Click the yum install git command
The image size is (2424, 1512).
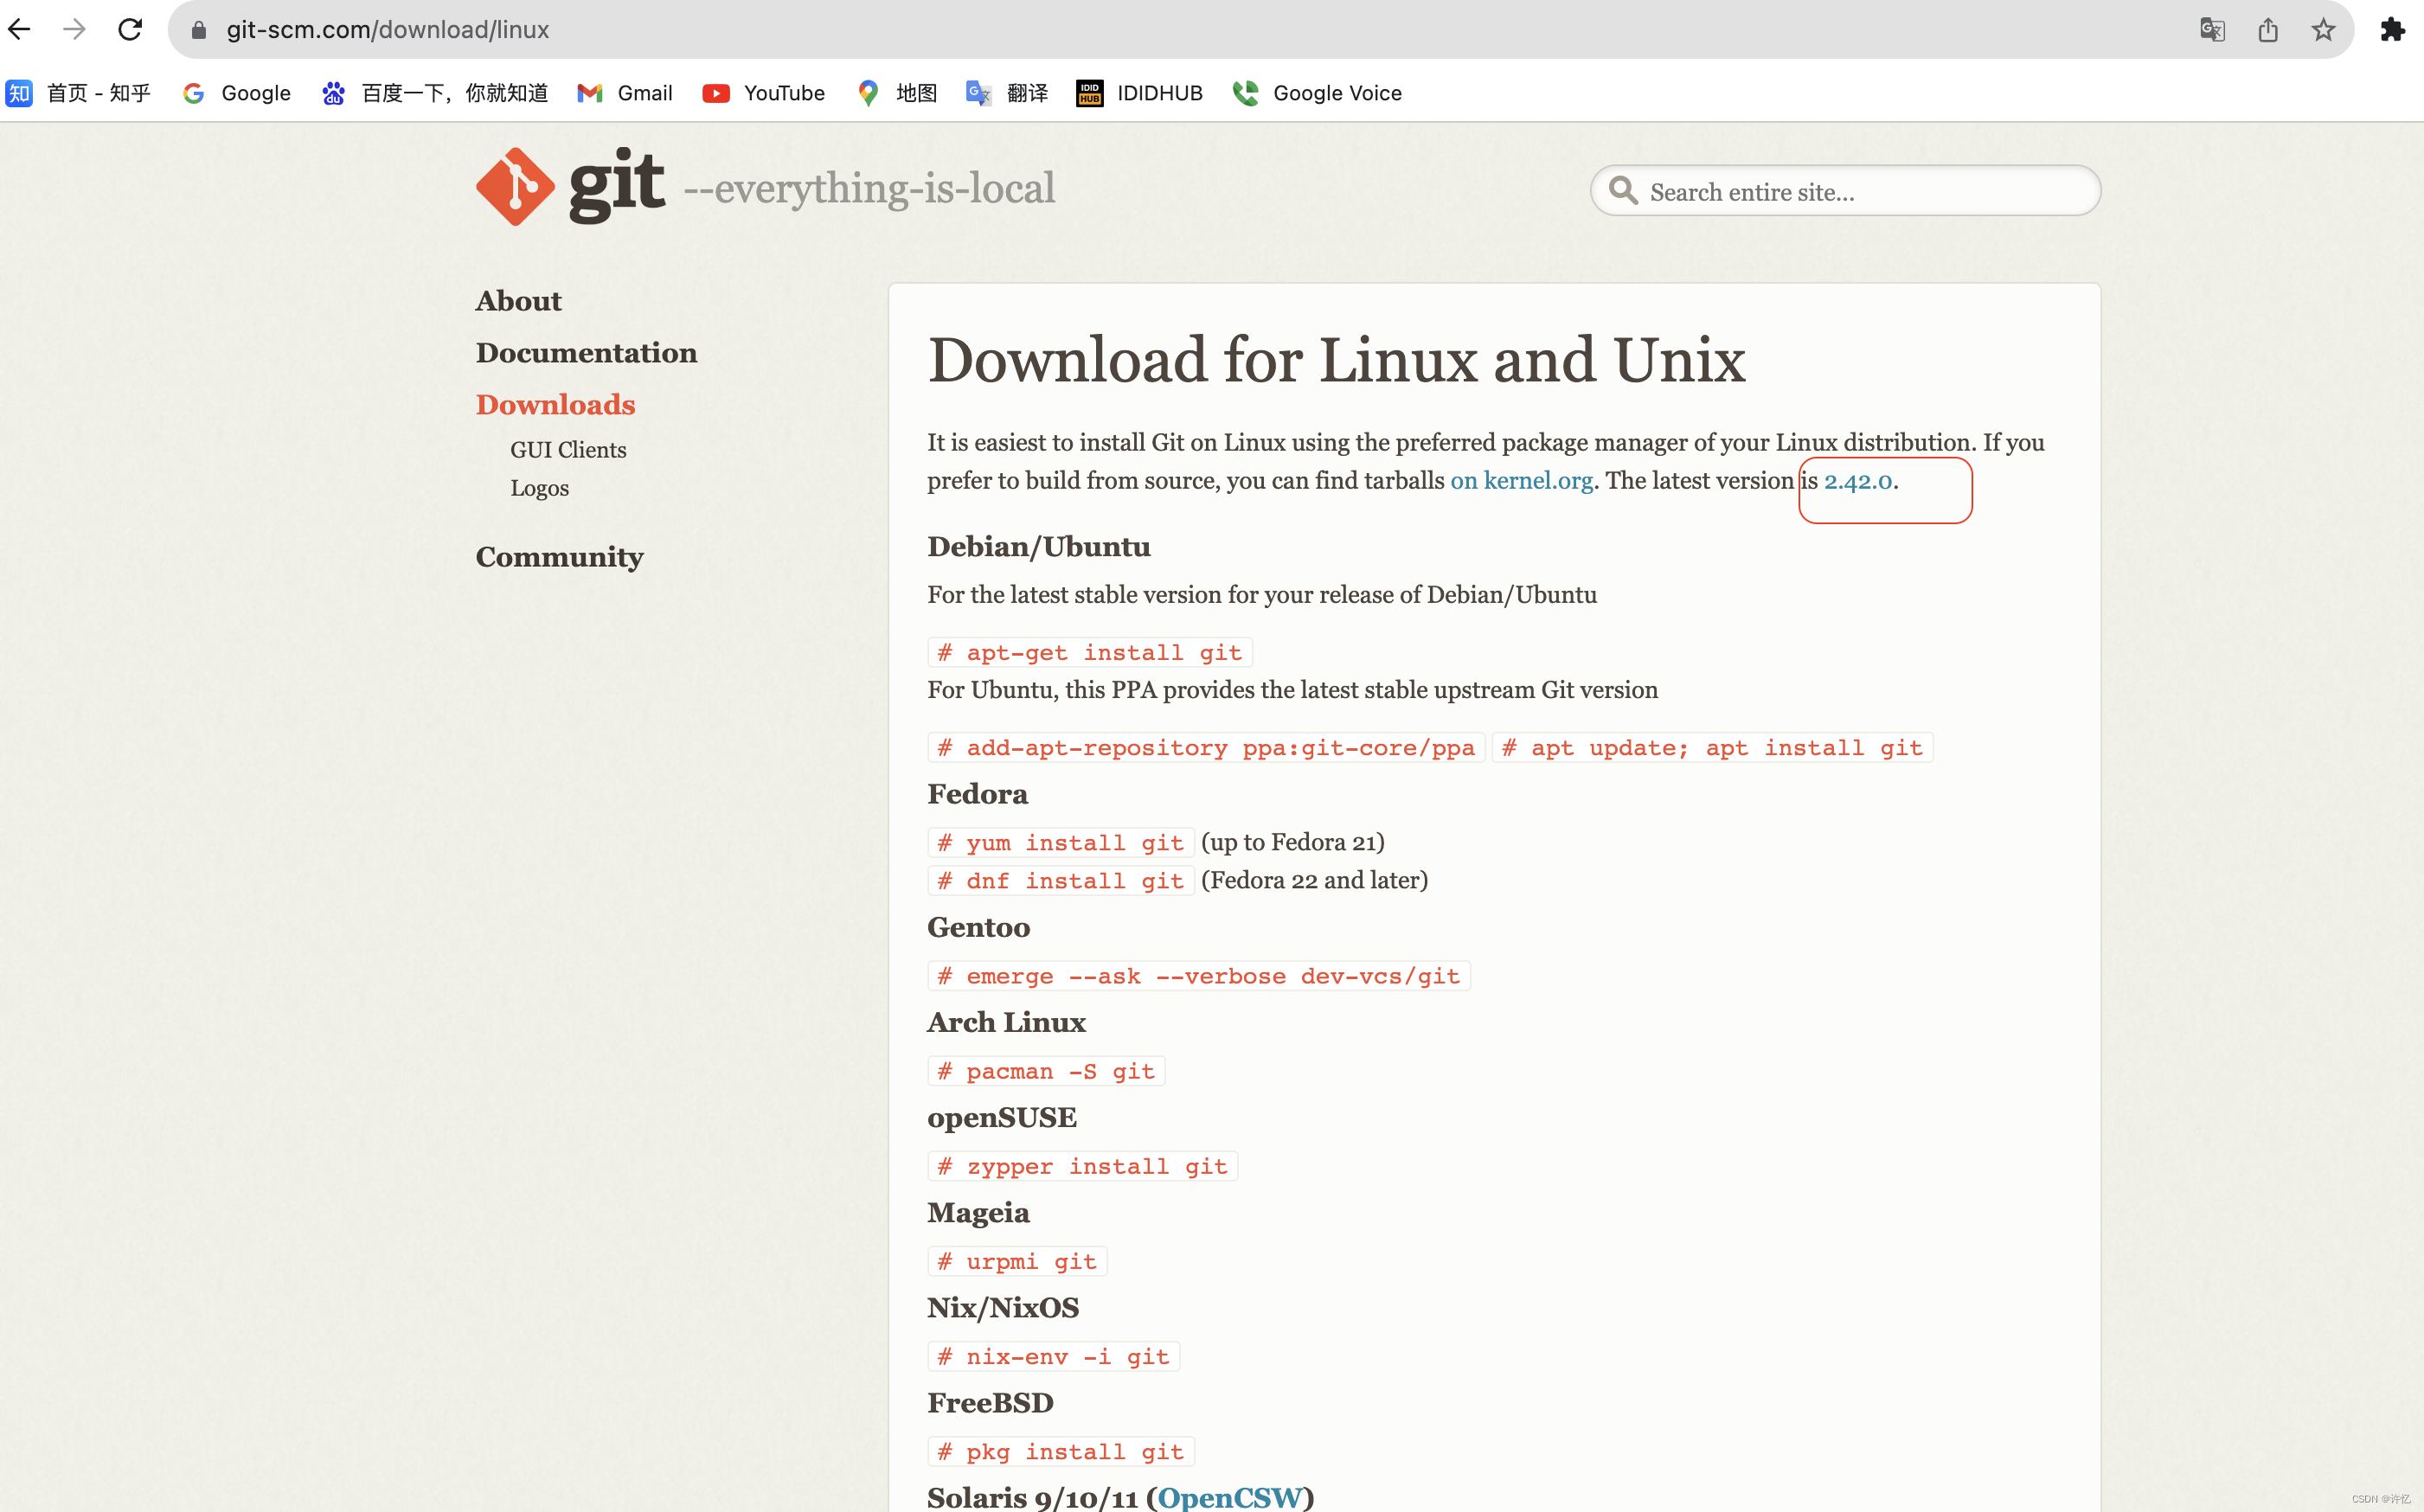point(1061,843)
